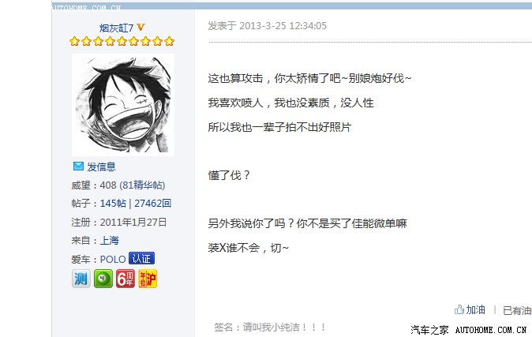Viewport: 532px width, 337px height.
Task: Click the POLO car link
Action: pyautogui.click(x=113, y=260)
